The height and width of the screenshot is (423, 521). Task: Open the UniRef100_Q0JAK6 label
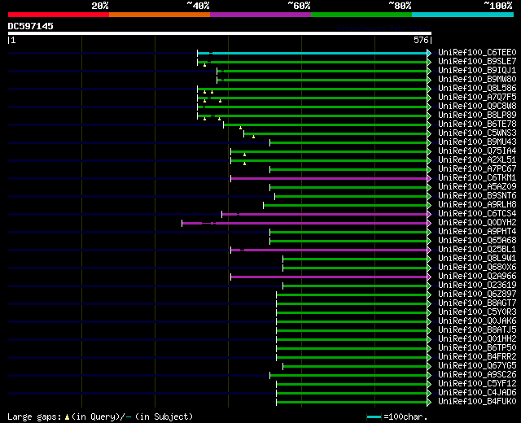477,321
